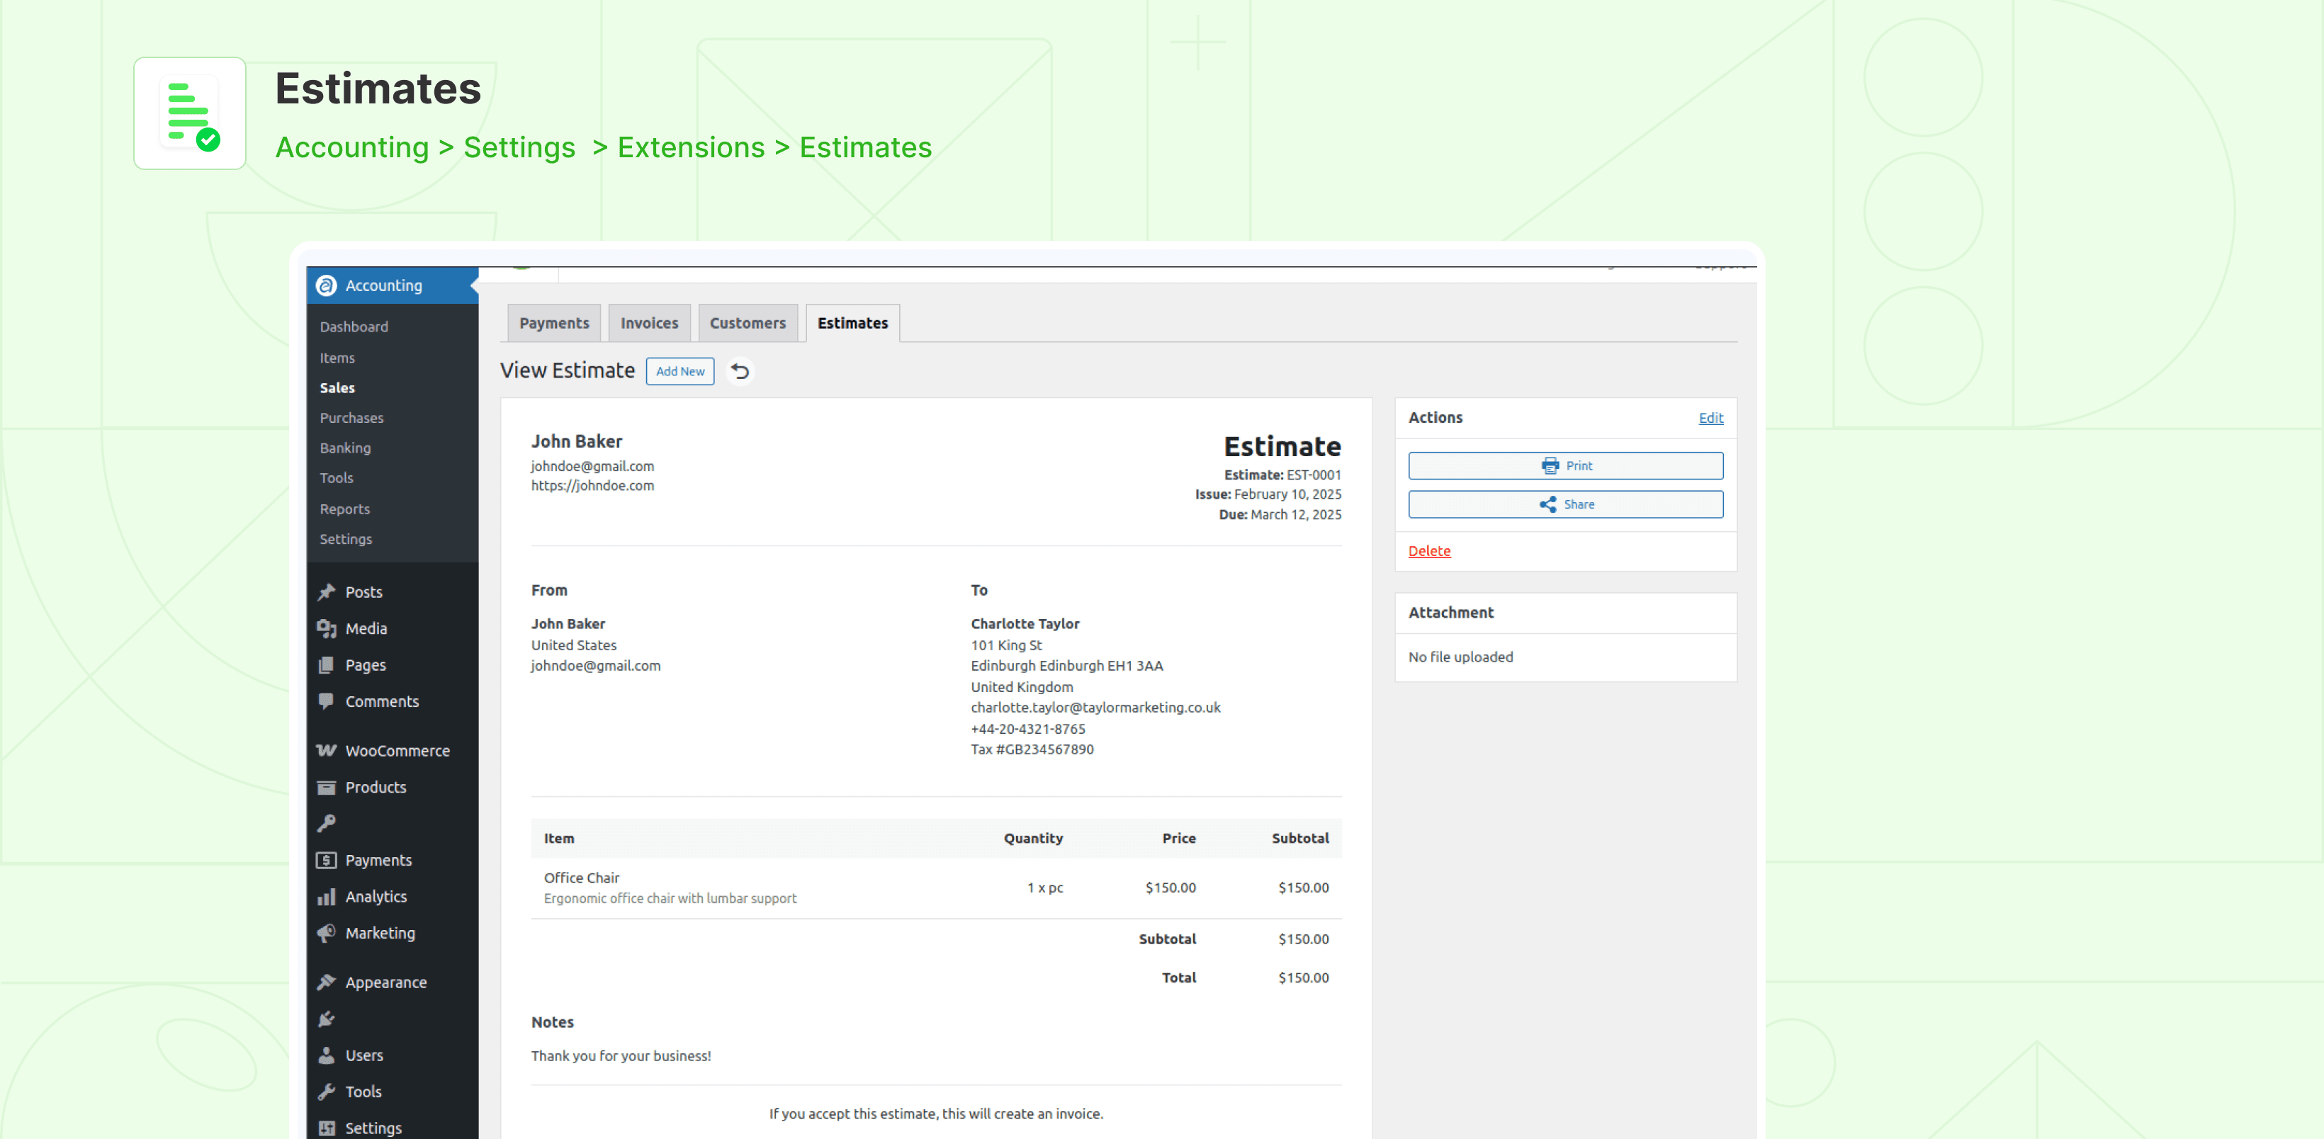This screenshot has height=1139, width=2324.
Task: Open the Appearance menu label
Action: tap(386, 982)
